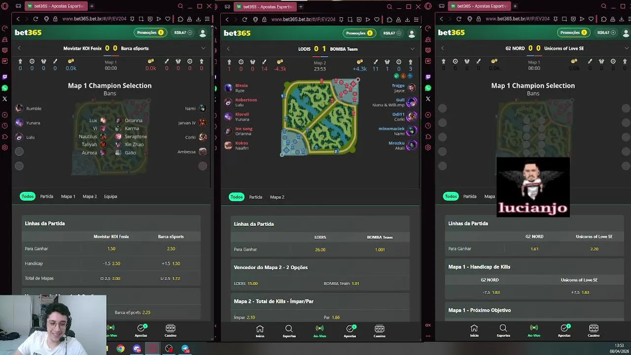Open Esportes search in the middle window
This screenshot has height=355, width=631.
pyautogui.click(x=289, y=331)
